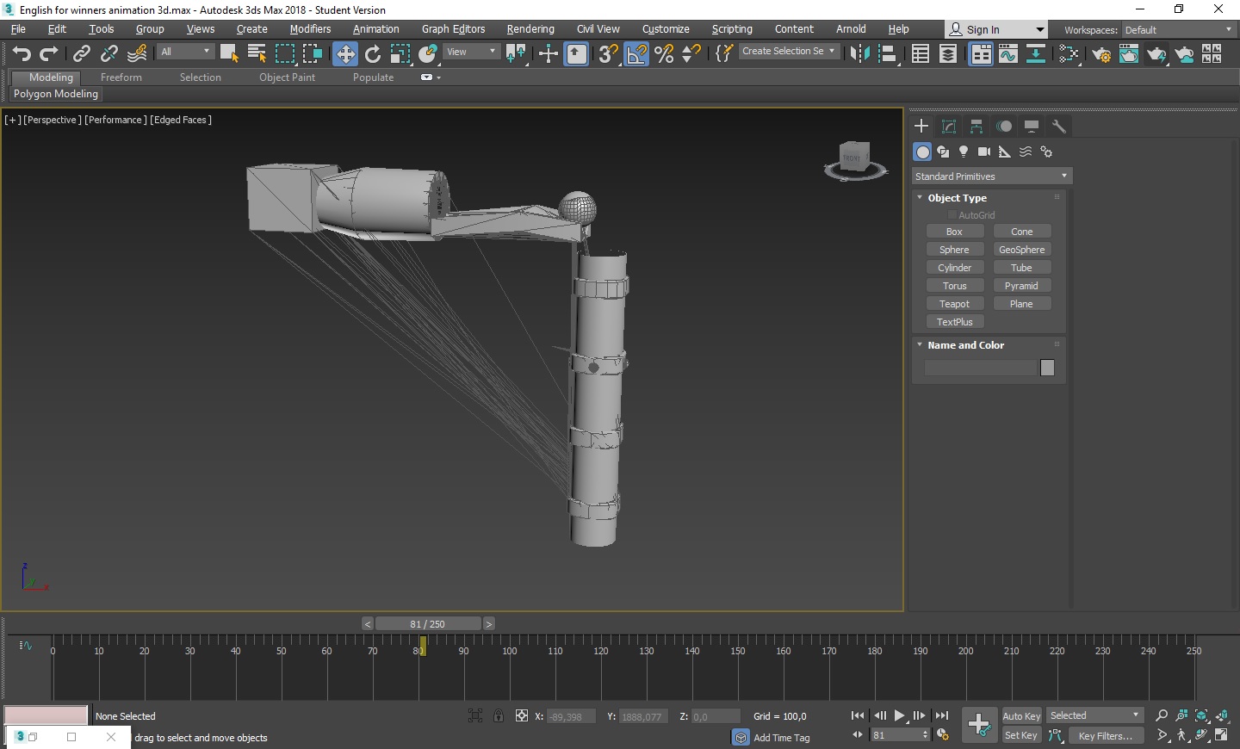
Task: Toggle Window/Crossing selection mode
Action: click(312, 53)
